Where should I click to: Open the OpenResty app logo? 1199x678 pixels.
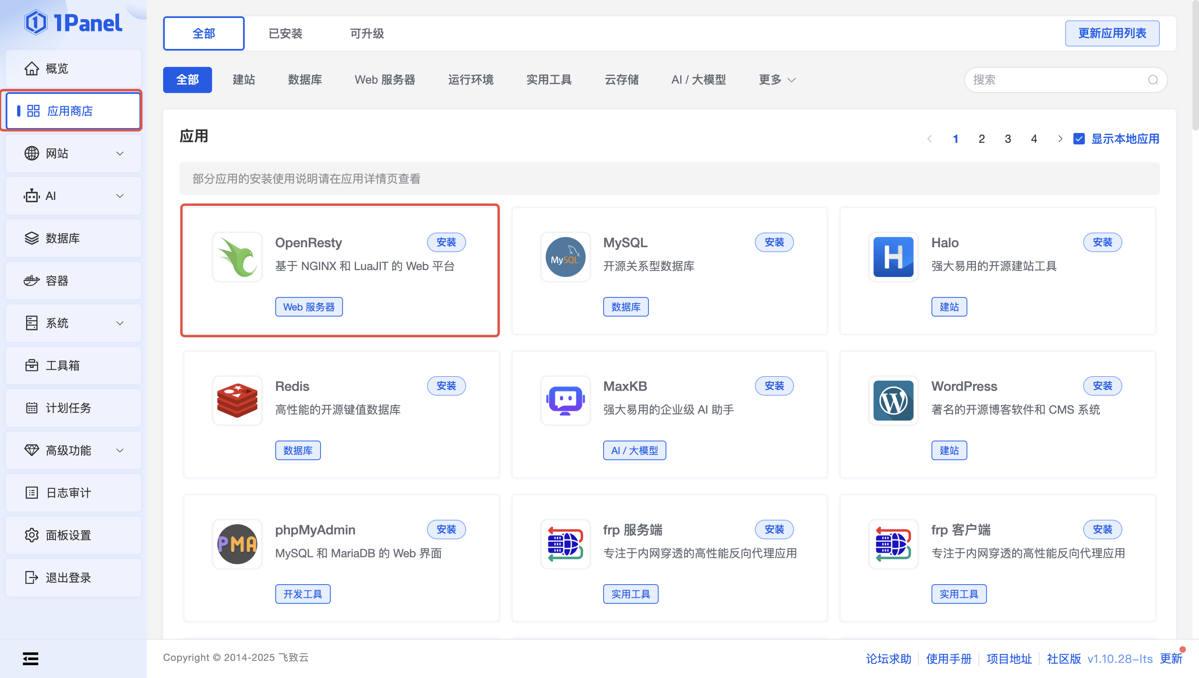tap(237, 257)
